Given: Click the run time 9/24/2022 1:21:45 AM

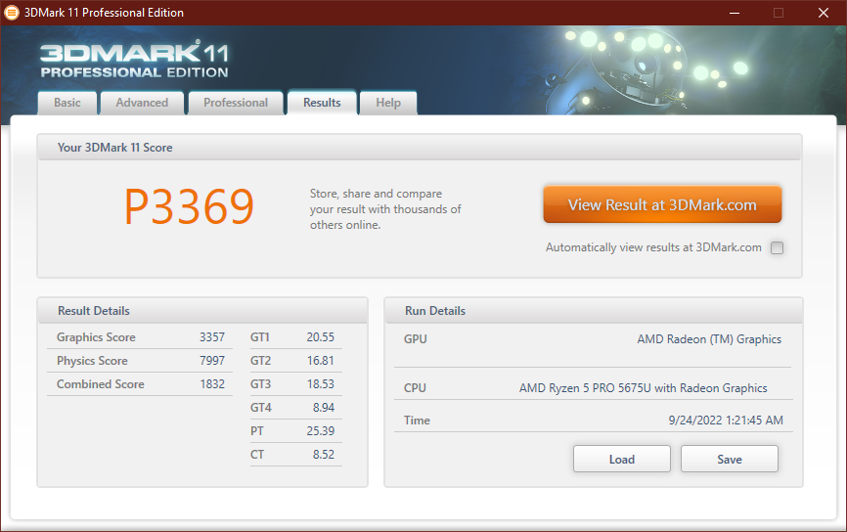Looking at the screenshot, I should (x=726, y=421).
